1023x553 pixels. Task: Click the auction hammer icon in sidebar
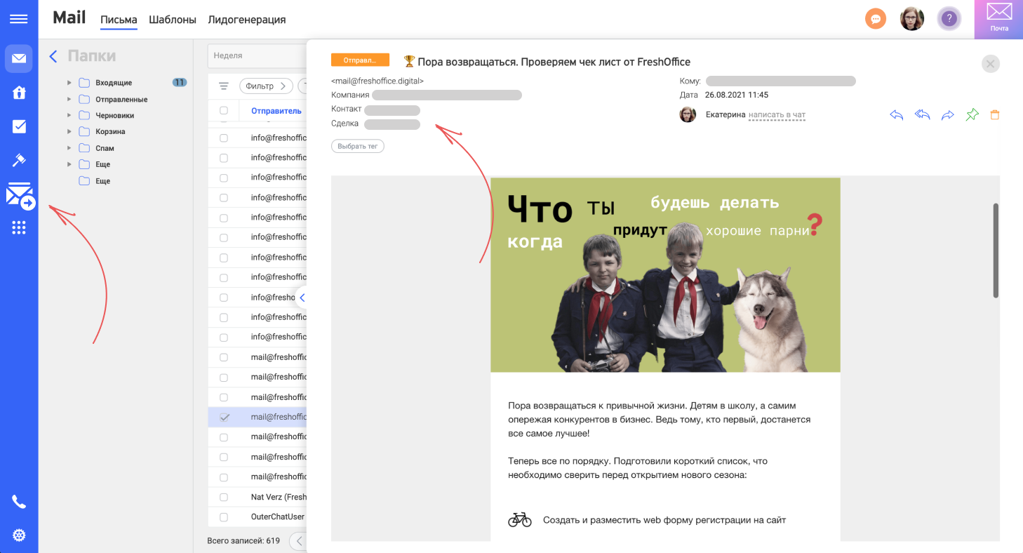18,159
